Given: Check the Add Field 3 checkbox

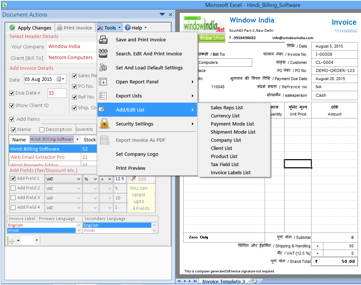Looking at the screenshot, I should [x=13, y=198].
